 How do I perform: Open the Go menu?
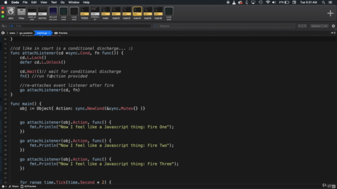point(63,2)
